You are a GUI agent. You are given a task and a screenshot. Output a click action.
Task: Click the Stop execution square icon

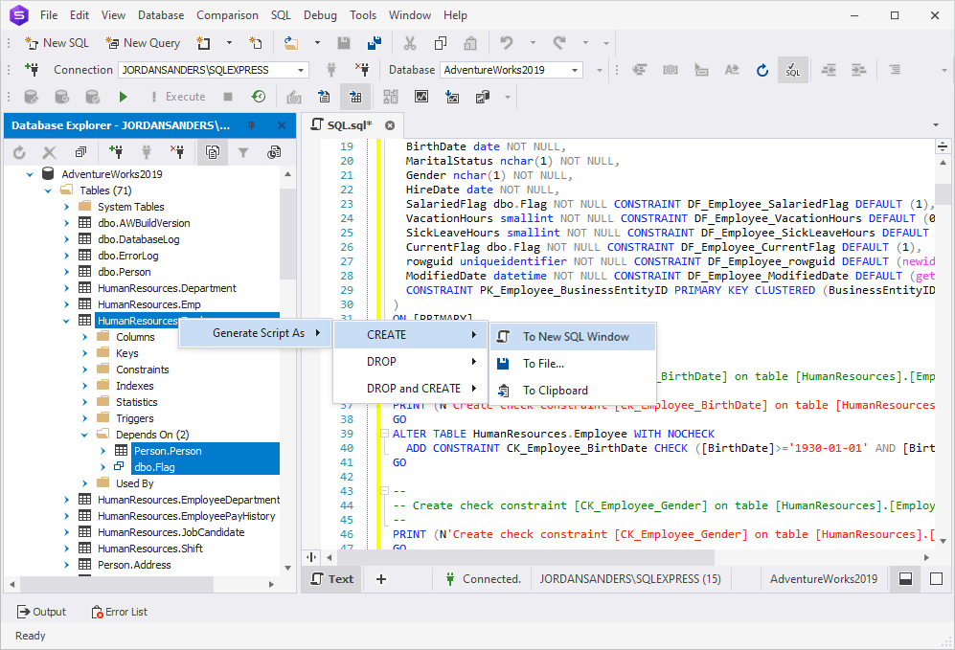click(228, 97)
